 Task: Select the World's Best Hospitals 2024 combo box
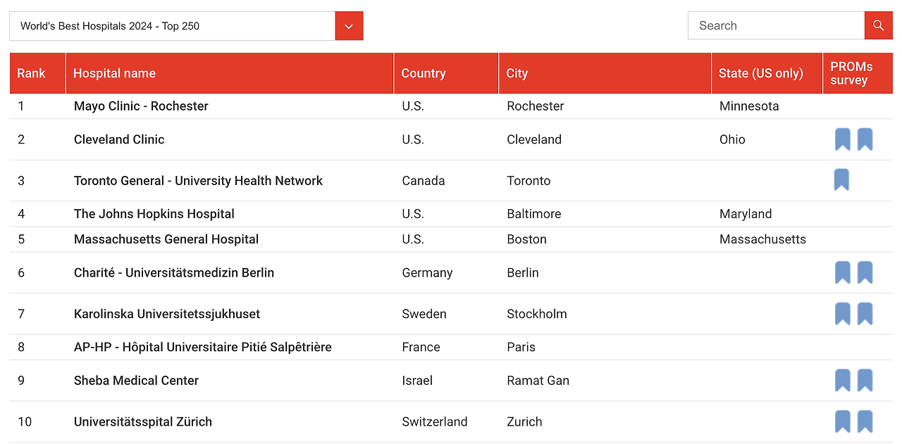coord(186,26)
